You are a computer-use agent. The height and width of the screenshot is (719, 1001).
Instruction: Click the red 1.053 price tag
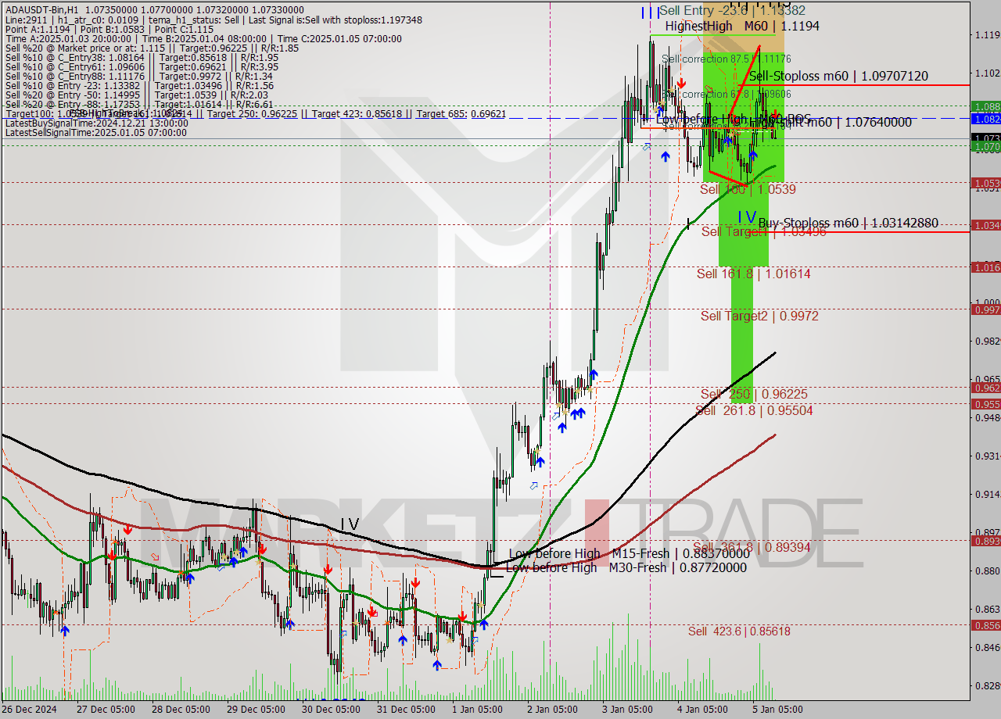point(985,183)
